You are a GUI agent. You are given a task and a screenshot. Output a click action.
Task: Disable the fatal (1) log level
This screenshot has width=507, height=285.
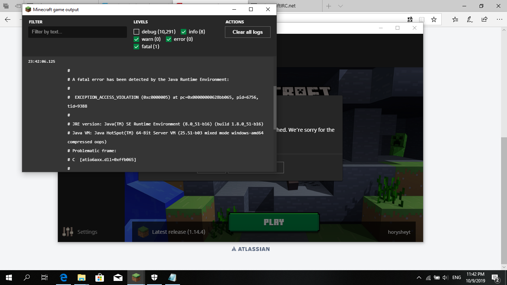136,47
